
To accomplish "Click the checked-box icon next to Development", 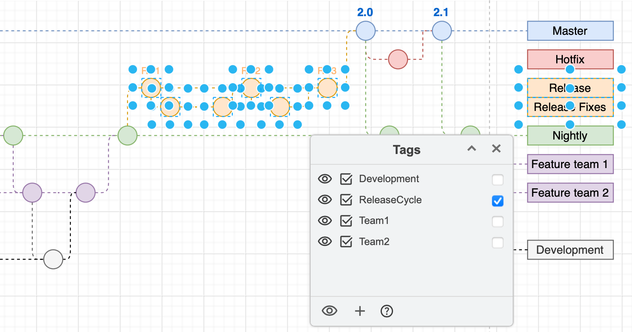I will click(x=347, y=179).
